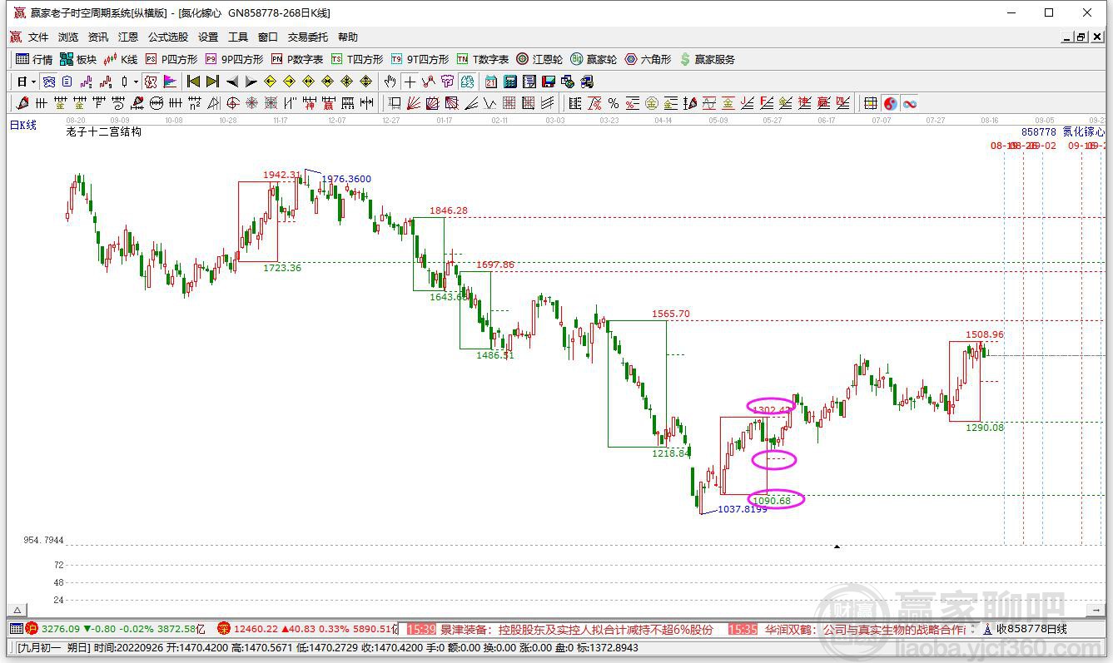Click the 日K线 period label
The image size is (1113, 663).
pos(23,125)
